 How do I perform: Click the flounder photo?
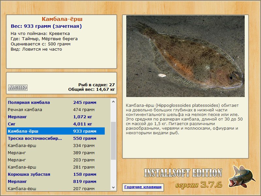(x=185, y=56)
